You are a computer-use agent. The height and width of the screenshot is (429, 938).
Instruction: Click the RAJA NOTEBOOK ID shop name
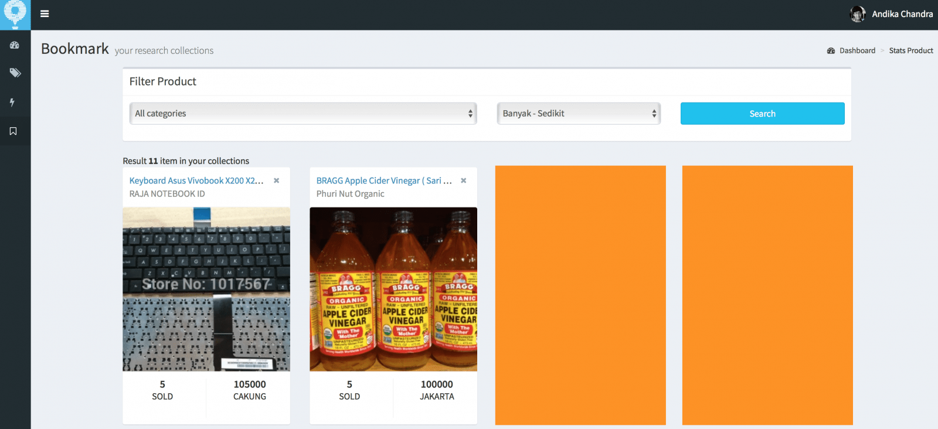(x=167, y=194)
